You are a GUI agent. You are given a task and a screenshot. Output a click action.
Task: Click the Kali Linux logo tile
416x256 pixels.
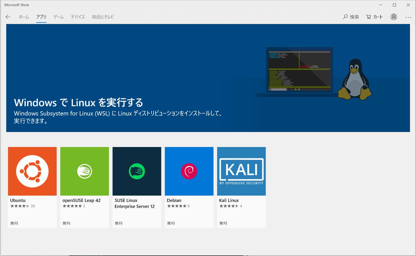click(x=242, y=171)
